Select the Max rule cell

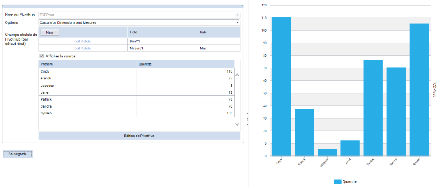click(219, 48)
